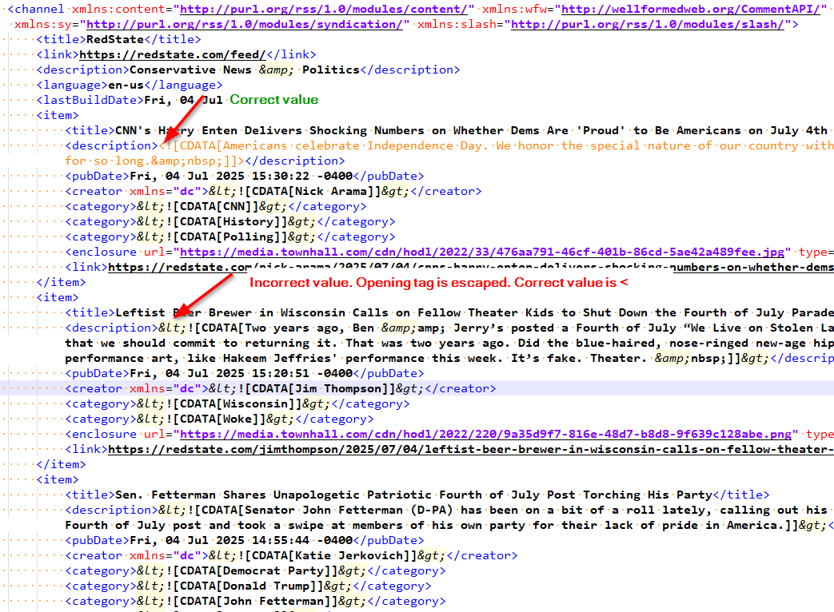
Task: Click the redstate.com/feed link
Action: (172, 55)
